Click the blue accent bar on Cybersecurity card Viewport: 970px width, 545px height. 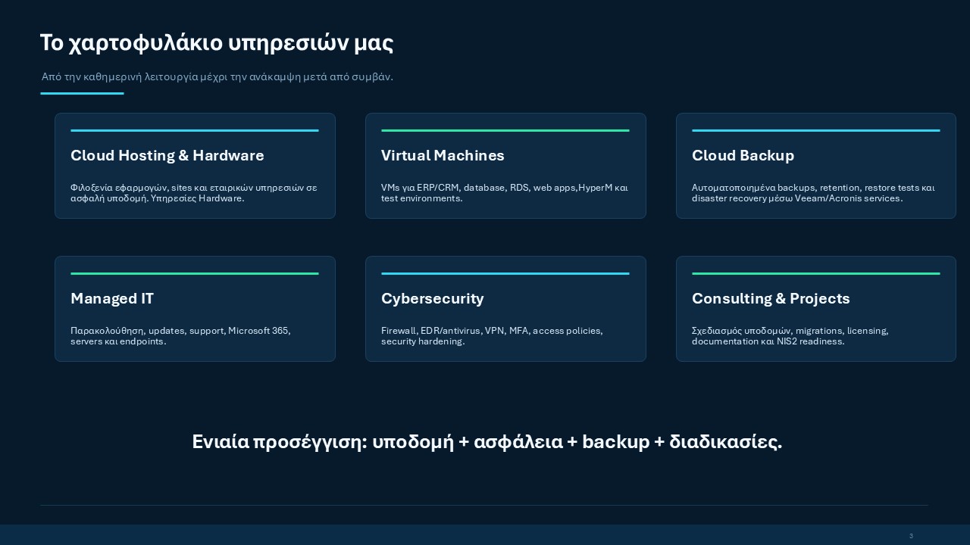pyautogui.click(x=505, y=273)
